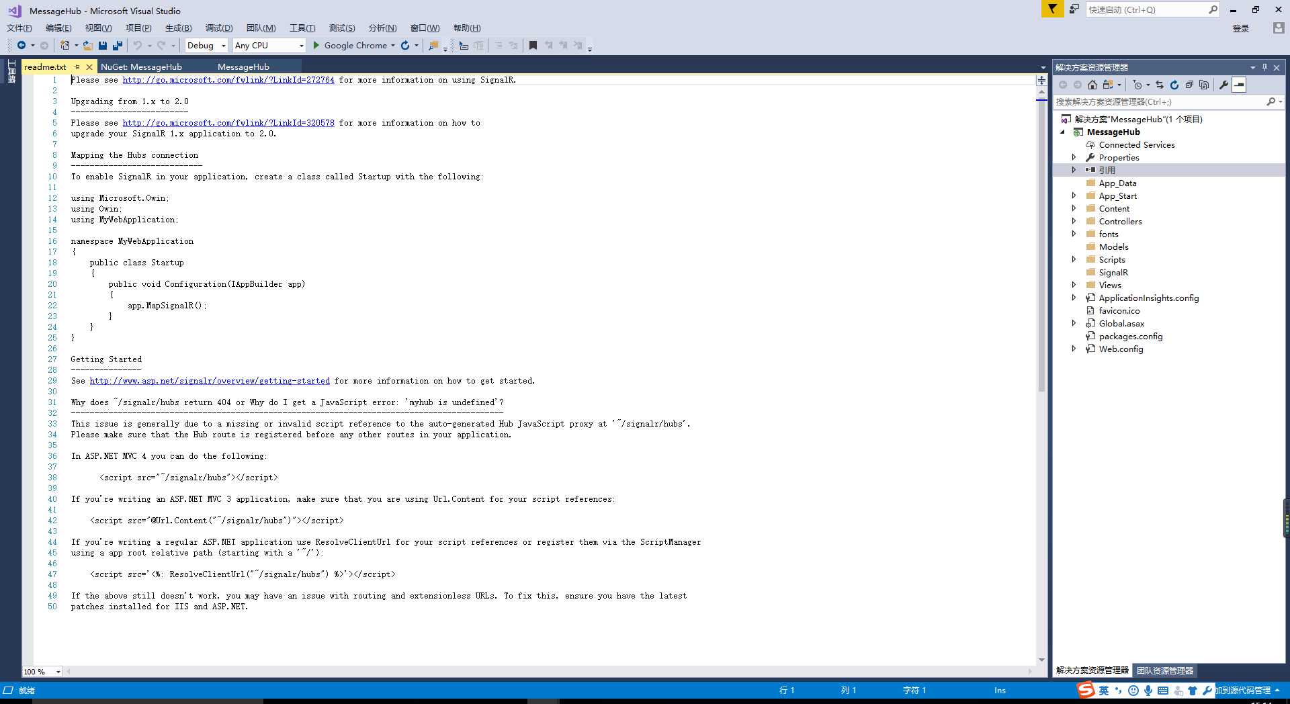Click the Refresh browser link icon

tap(405, 45)
